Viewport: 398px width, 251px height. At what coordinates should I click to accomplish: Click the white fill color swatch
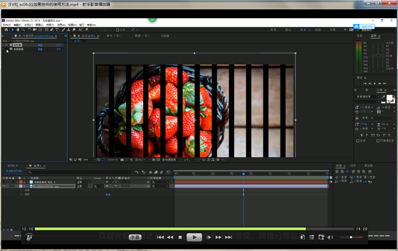pyautogui.click(x=389, y=98)
